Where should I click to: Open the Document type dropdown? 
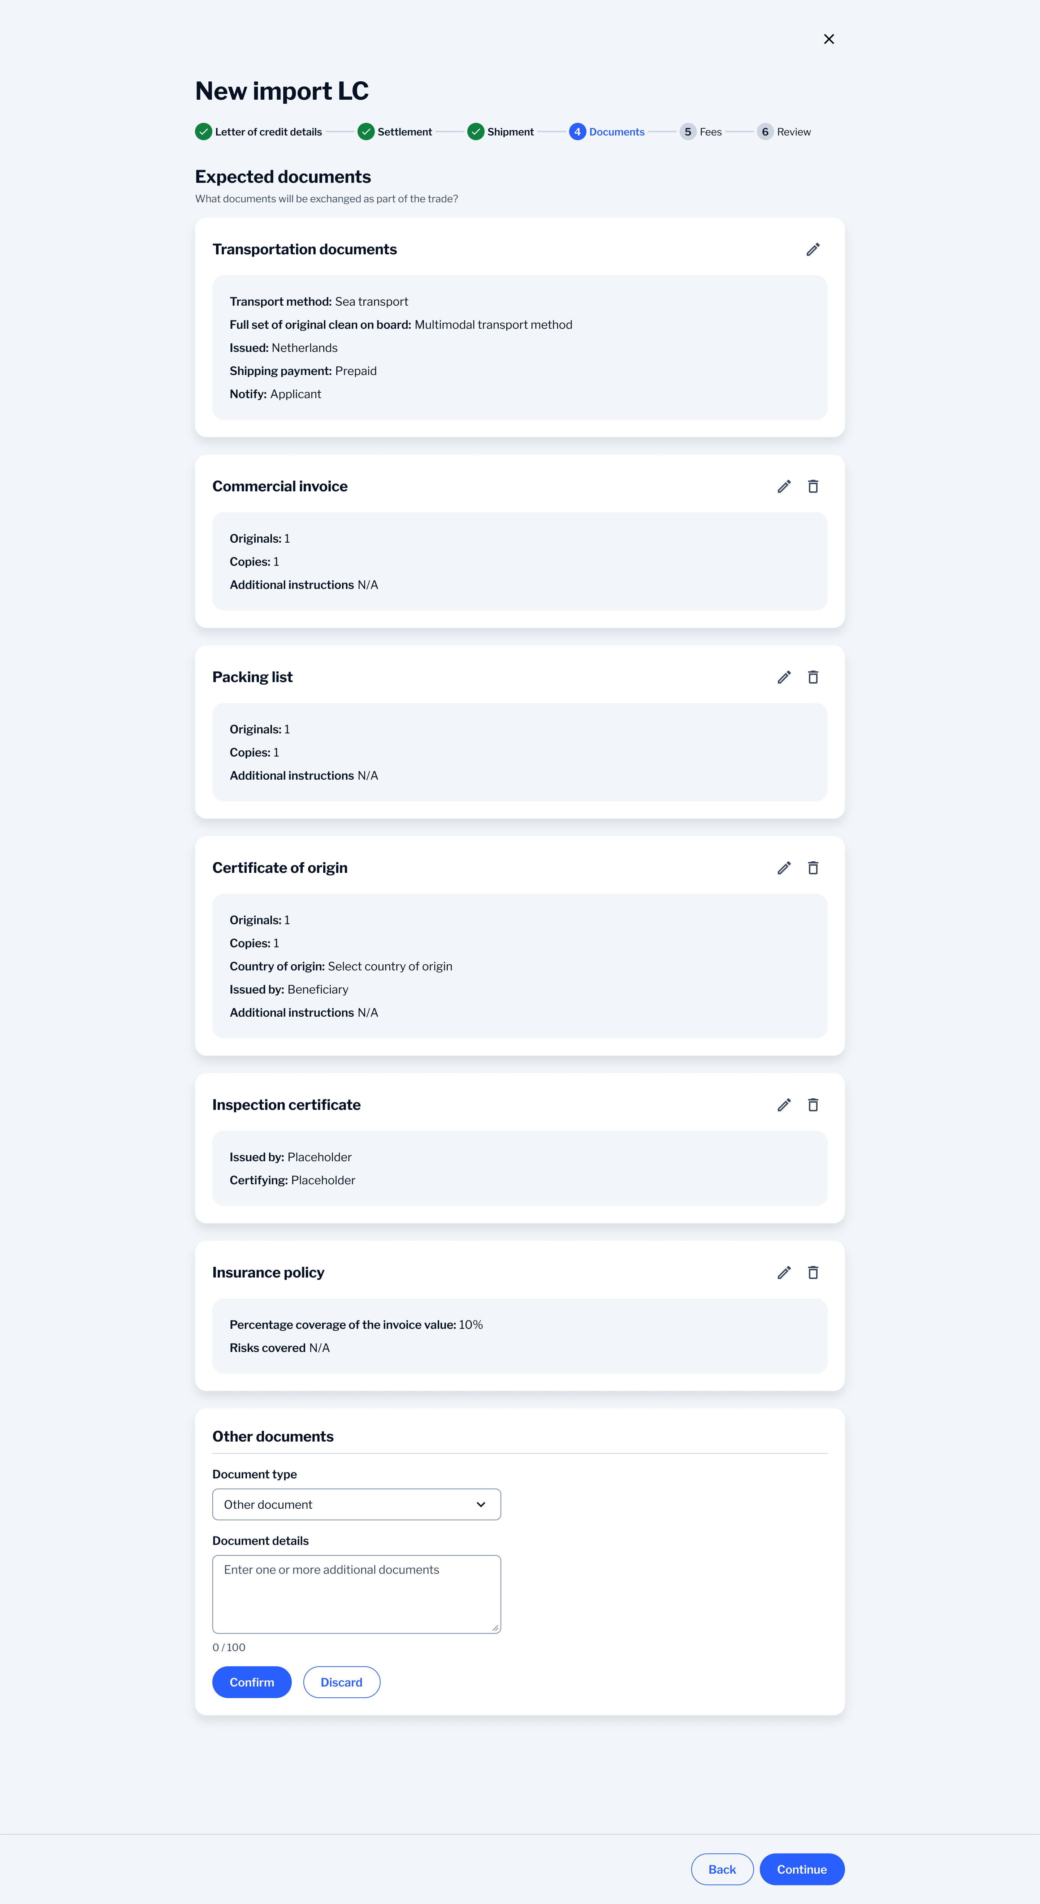tap(356, 1504)
